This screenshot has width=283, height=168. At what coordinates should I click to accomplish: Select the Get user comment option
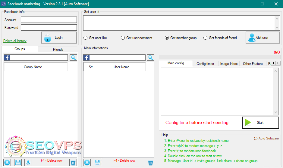point(137,38)
